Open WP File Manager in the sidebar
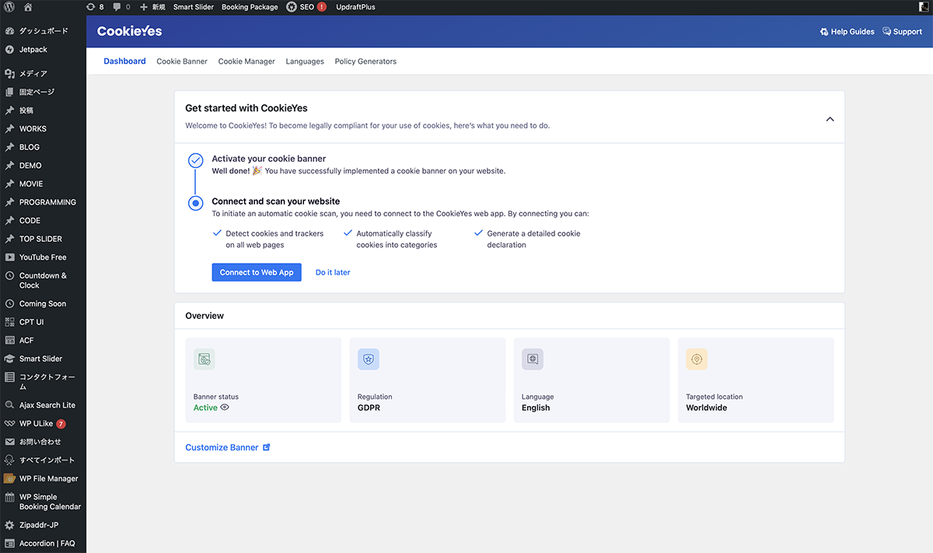 [x=48, y=478]
